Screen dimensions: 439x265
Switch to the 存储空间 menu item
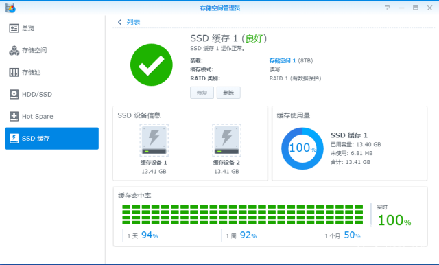click(52, 50)
